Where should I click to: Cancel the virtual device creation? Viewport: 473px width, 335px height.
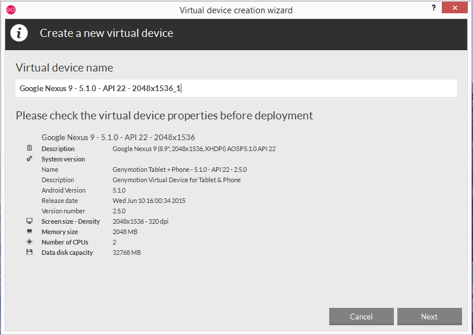coord(361,317)
